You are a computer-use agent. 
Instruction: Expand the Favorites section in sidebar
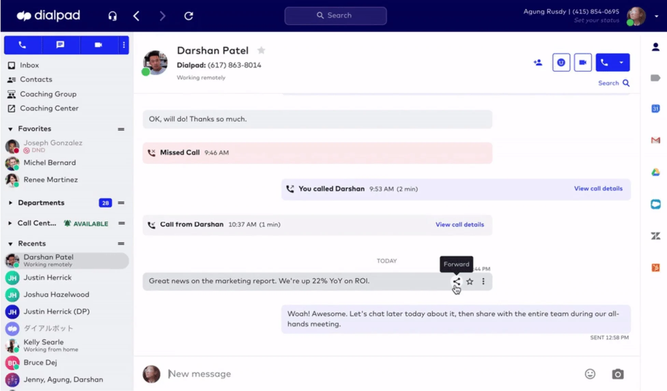tap(10, 129)
